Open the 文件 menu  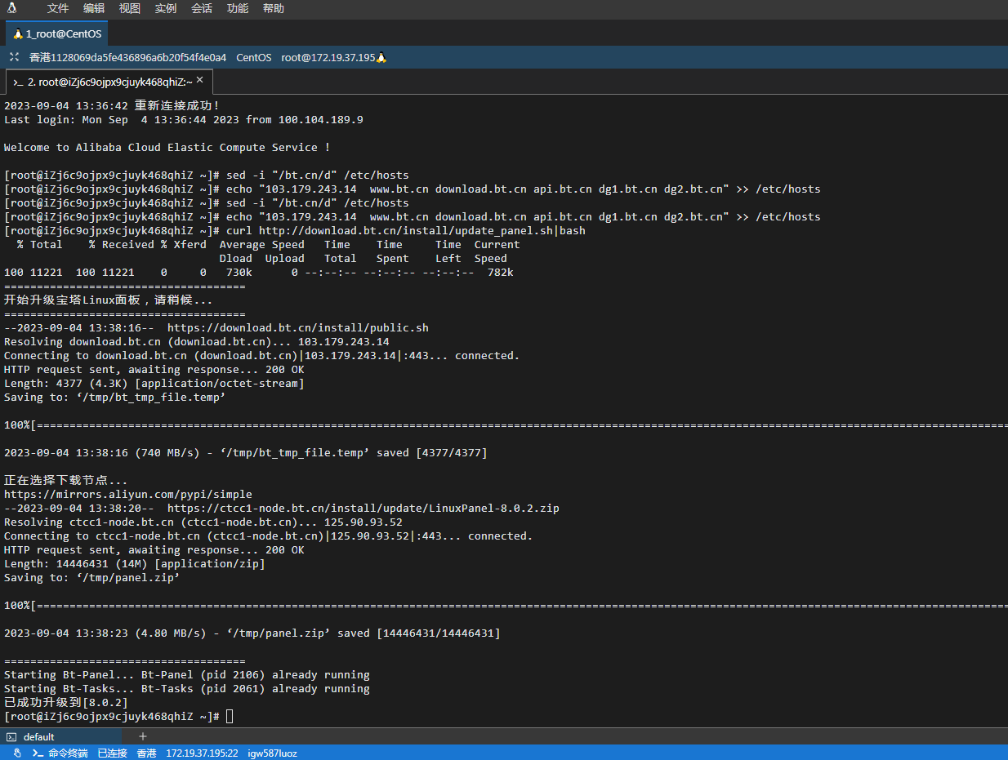coord(58,8)
